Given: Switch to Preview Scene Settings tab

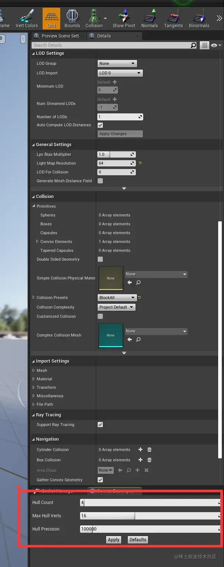Looking at the screenshot, I should (60, 36).
